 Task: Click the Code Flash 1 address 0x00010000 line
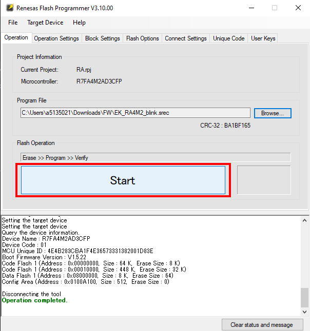(x=94, y=270)
